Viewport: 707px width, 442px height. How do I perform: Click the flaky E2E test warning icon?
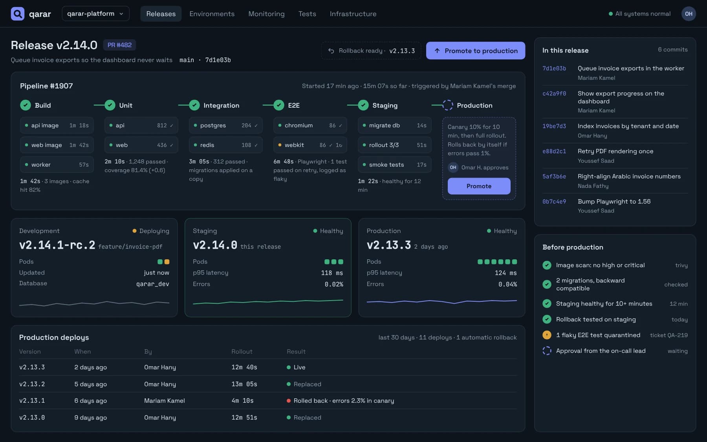click(547, 335)
